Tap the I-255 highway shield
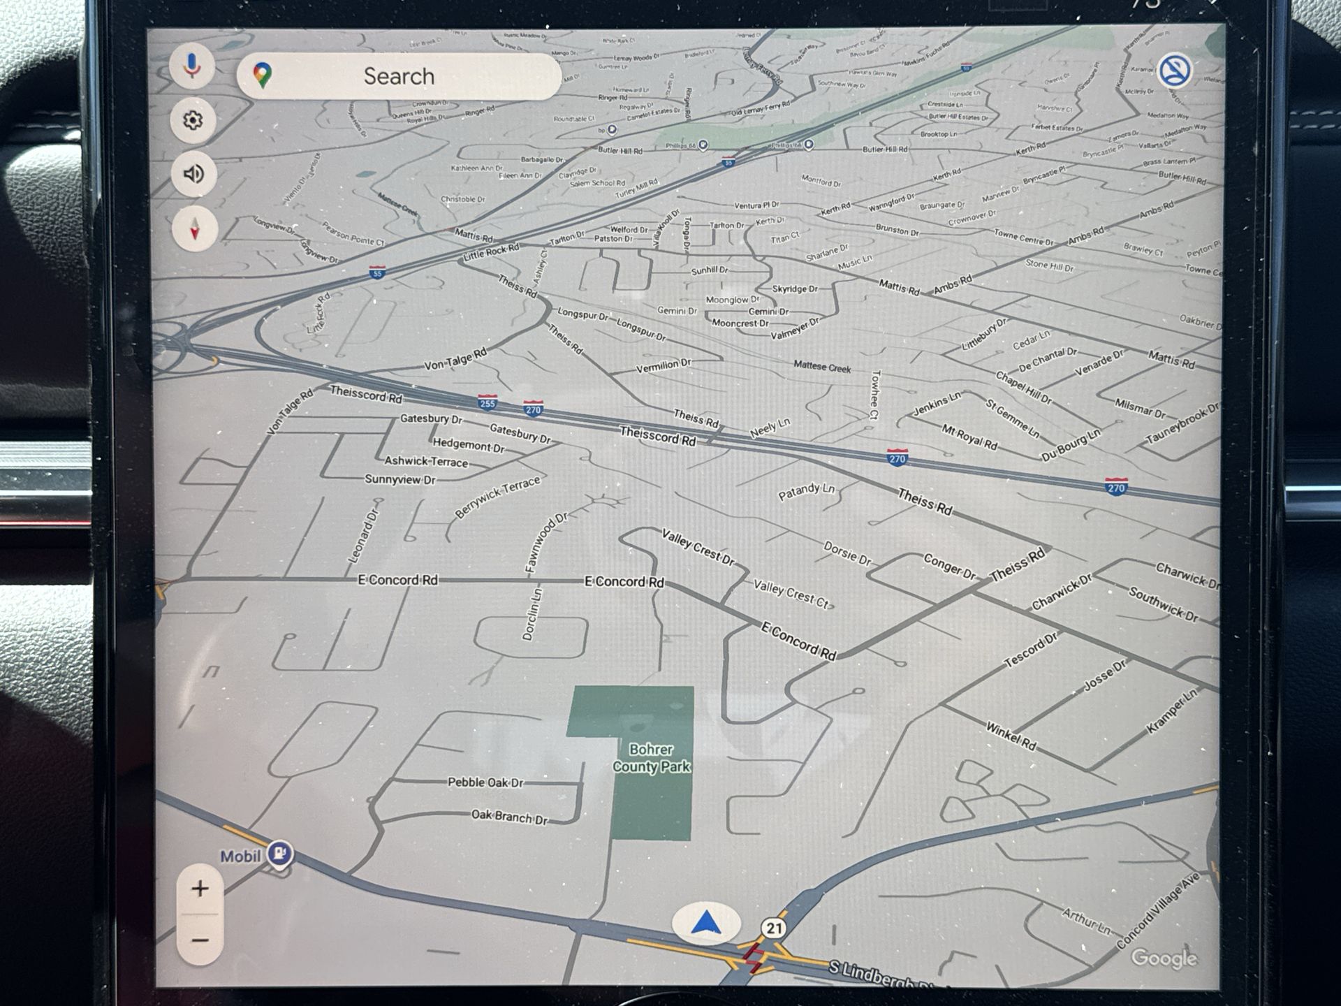This screenshot has width=1341, height=1006. (488, 403)
